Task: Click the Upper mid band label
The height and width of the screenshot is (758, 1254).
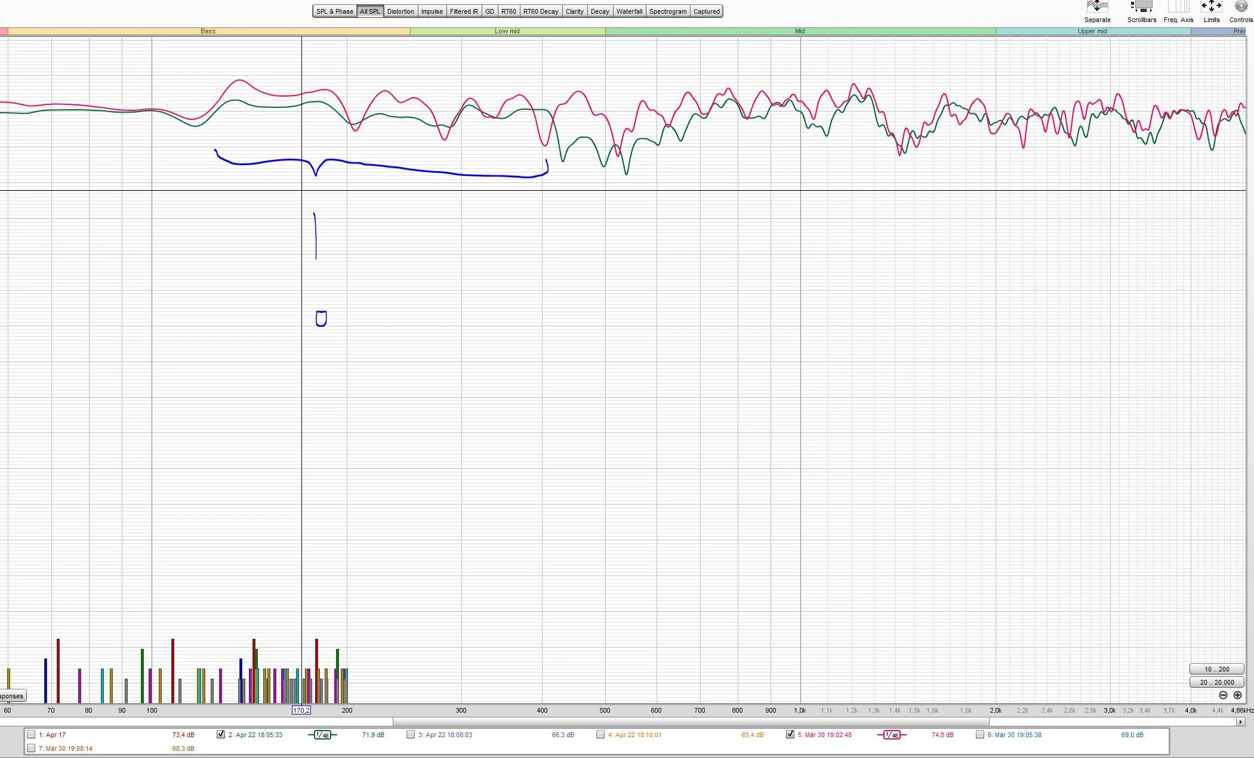Action: [x=1092, y=31]
